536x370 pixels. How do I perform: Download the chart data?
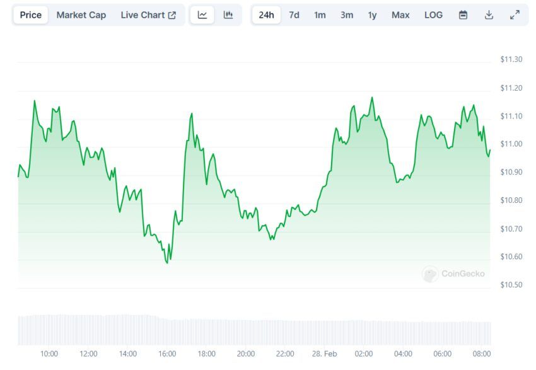(x=489, y=15)
